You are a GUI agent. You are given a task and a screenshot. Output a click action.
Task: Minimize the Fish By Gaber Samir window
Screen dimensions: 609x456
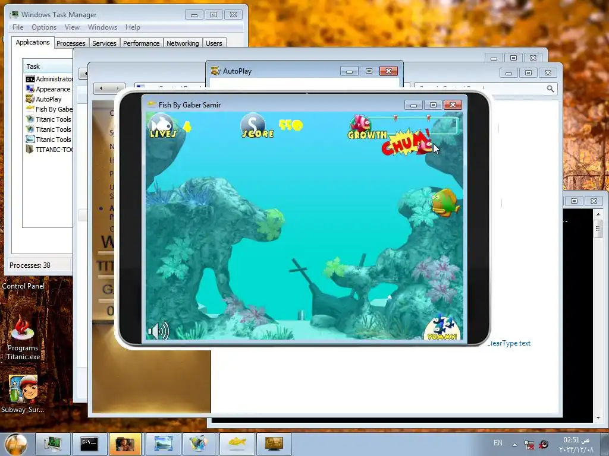pyautogui.click(x=414, y=104)
